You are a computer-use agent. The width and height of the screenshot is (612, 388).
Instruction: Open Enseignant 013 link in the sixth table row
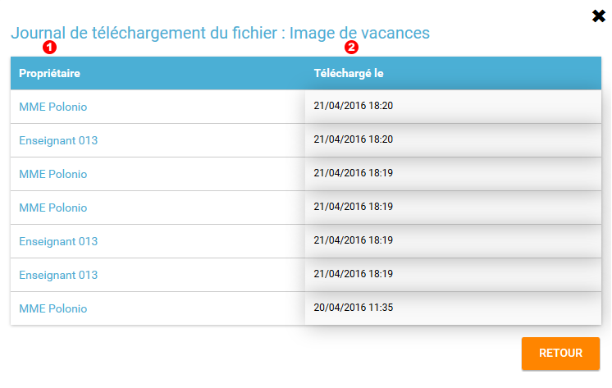[58, 275]
